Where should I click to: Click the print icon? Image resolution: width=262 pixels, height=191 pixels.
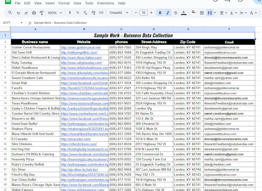click(x=34, y=13)
